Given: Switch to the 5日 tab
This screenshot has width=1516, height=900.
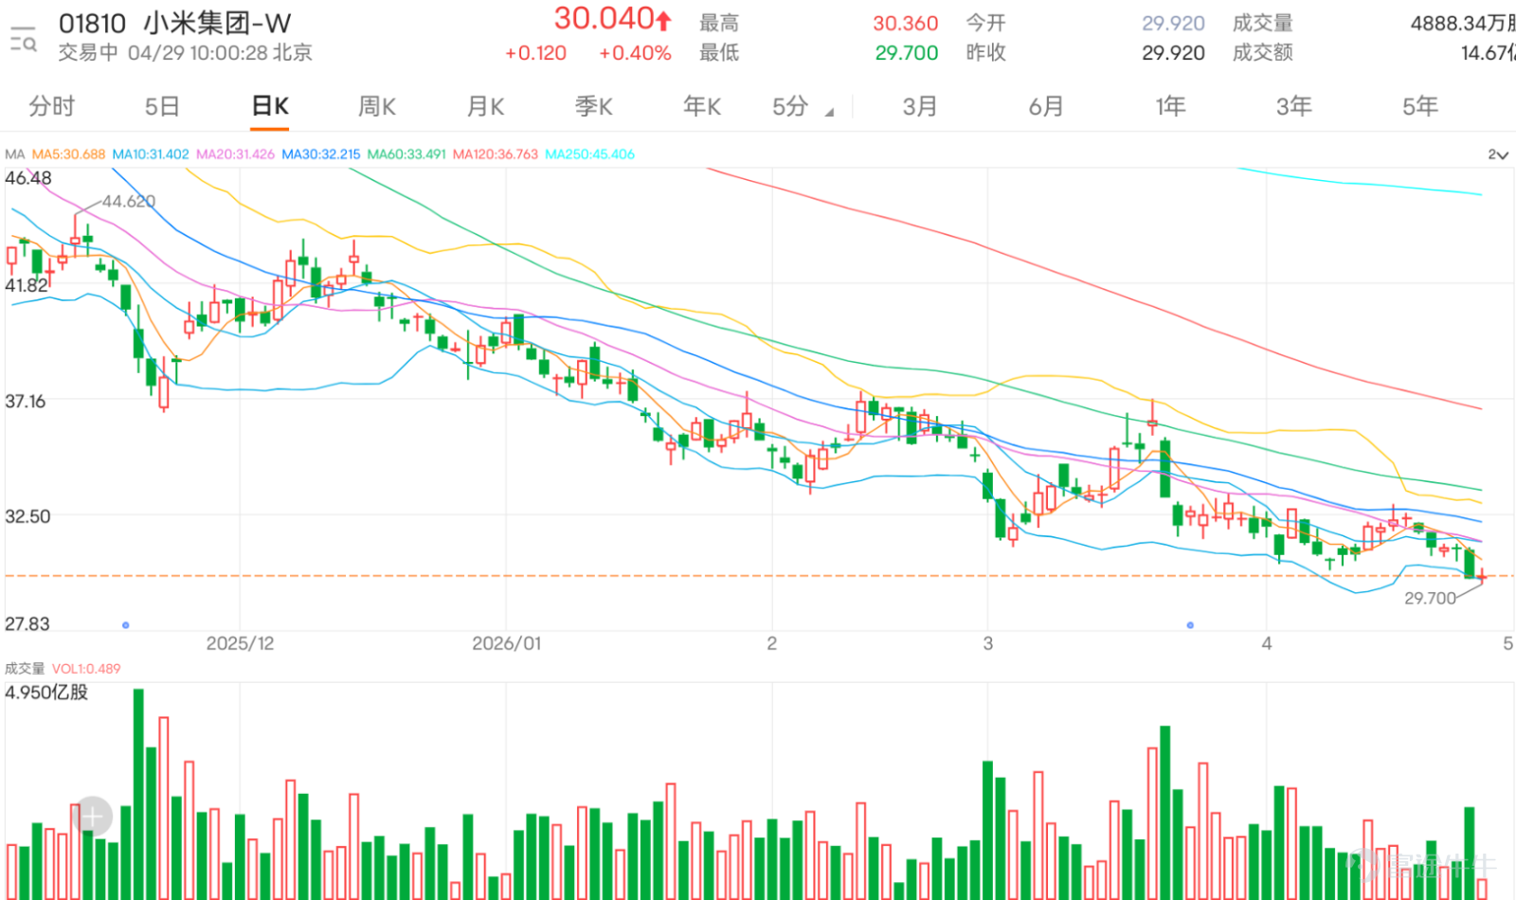Looking at the screenshot, I should 162,106.
